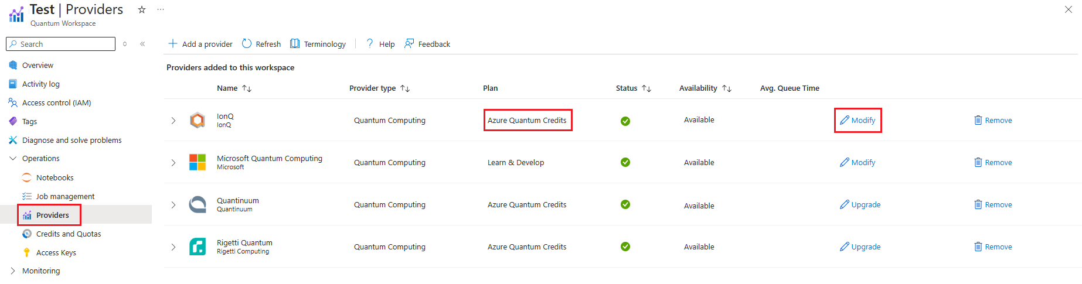This screenshot has width=1082, height=284.
Task: Click the Rigetti Quantum logo icon
Action: coord(198,247)
